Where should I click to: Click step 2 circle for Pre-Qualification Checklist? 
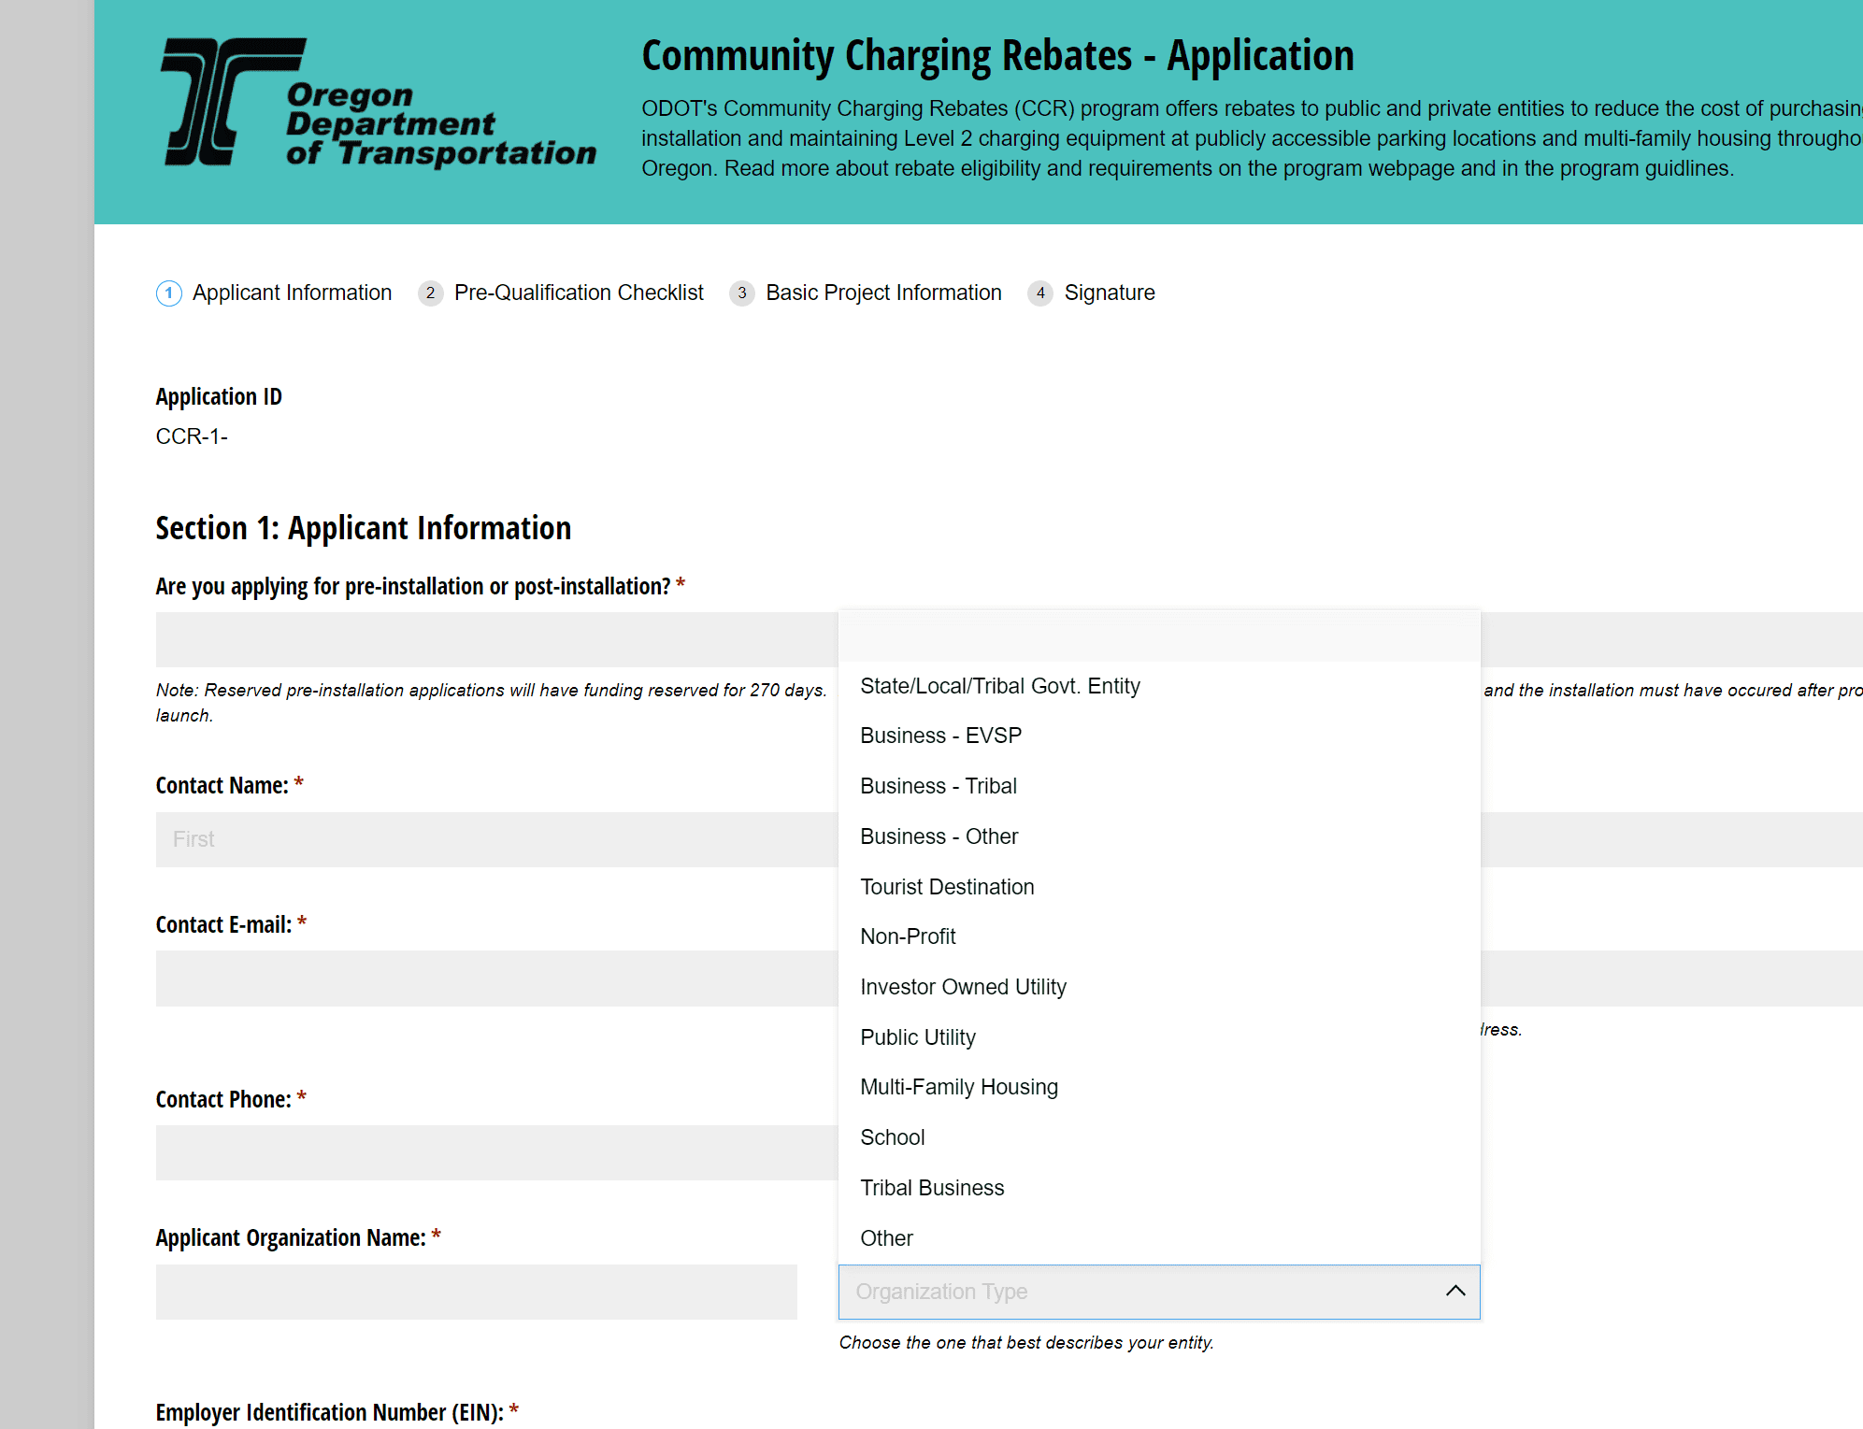(430, 293)
